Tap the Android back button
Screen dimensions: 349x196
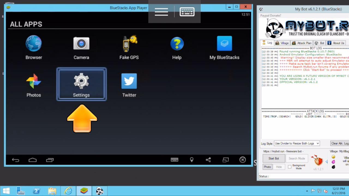coord(16,160)
